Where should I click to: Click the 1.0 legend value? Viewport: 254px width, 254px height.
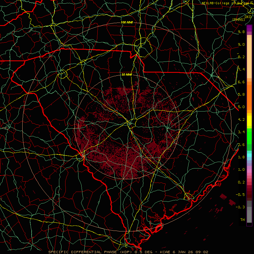(241, 170)
